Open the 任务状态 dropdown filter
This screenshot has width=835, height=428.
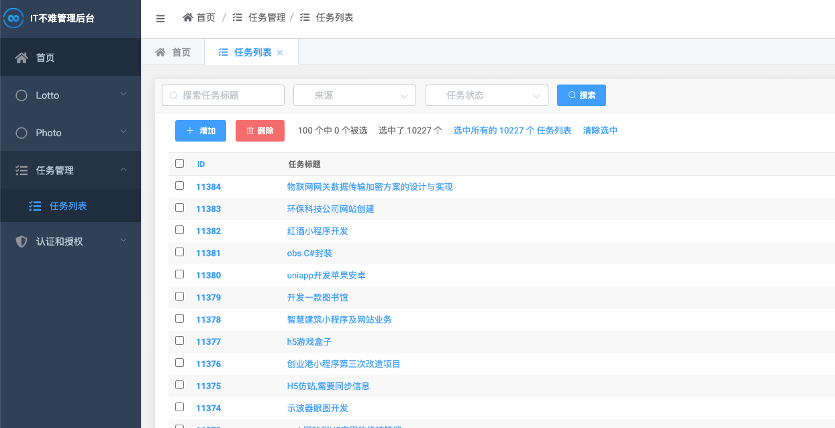[x=487, y=95]
